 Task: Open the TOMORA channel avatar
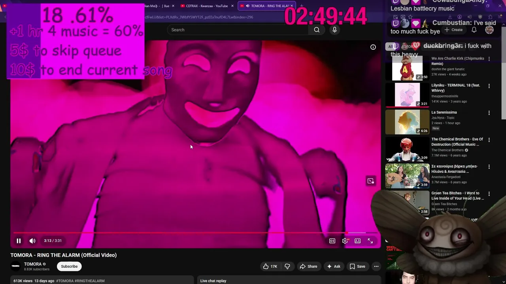[15, 266]
